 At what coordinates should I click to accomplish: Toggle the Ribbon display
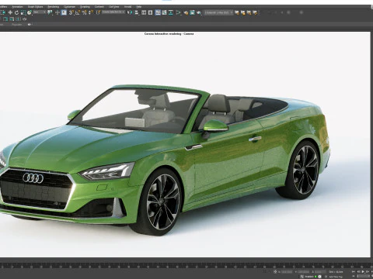tap(158, 12)
